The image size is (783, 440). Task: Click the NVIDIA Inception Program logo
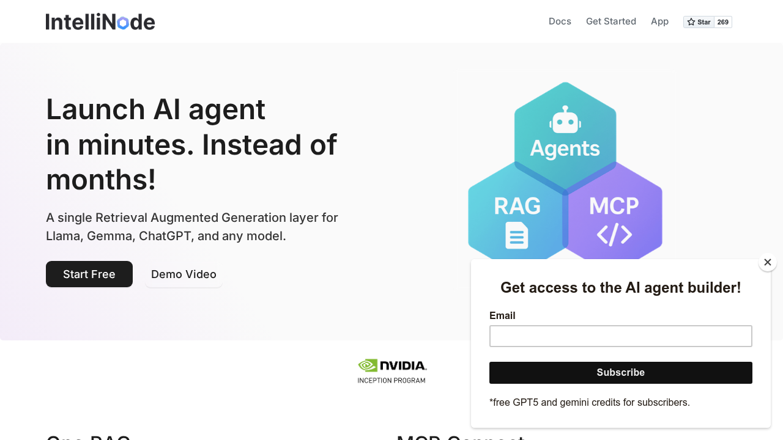(392, 371)
